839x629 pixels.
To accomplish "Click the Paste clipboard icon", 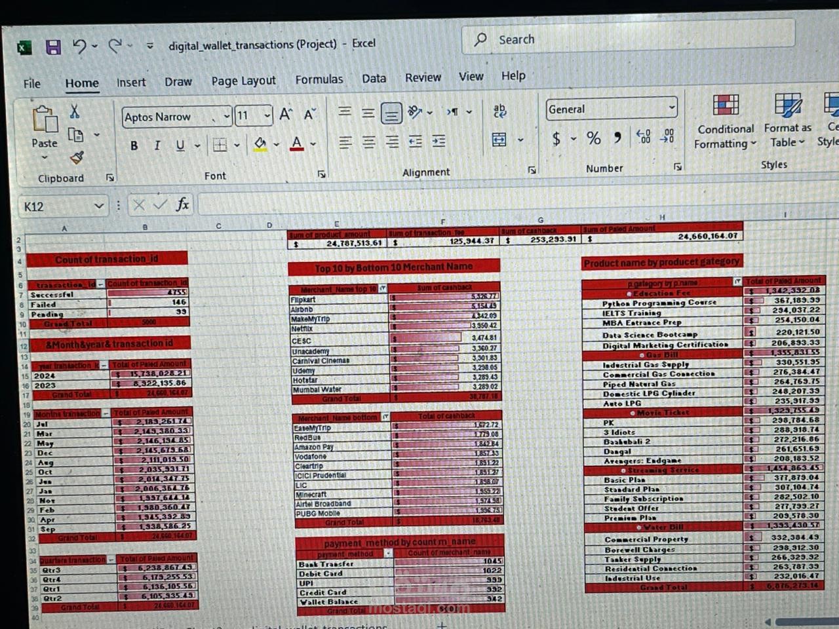I will click(44, 120).
